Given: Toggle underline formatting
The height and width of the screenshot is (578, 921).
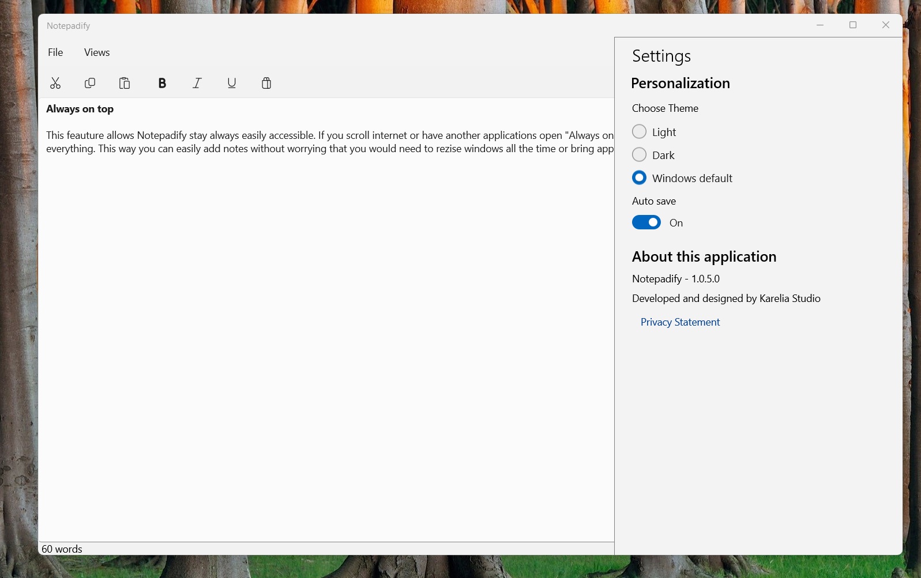Looking at the screenshot, I should [x=232, y=84].
